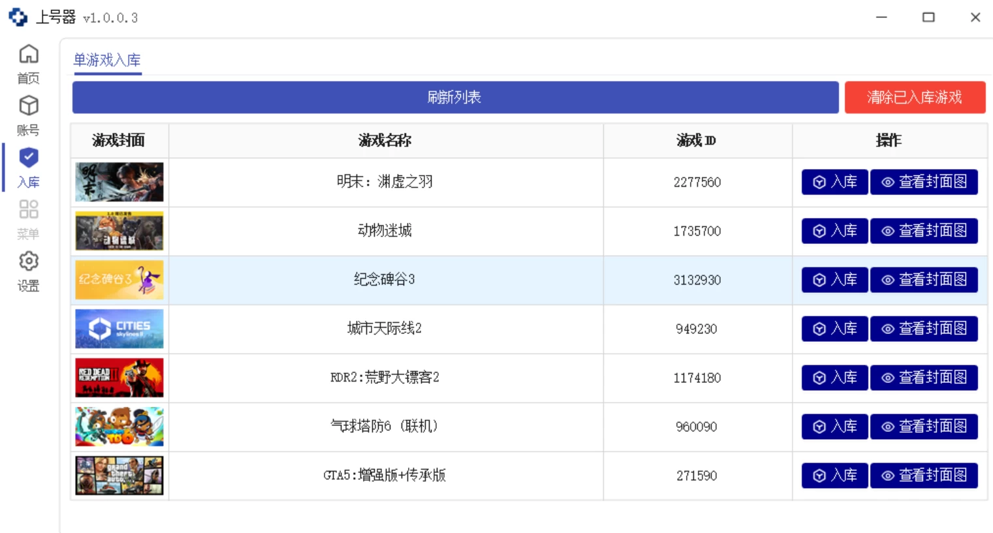Image resolution: width=993 pixels, height=533 pixels.
Task: Click the cube icon on GTA5 入库 button
Action: (x=818, y=476)
